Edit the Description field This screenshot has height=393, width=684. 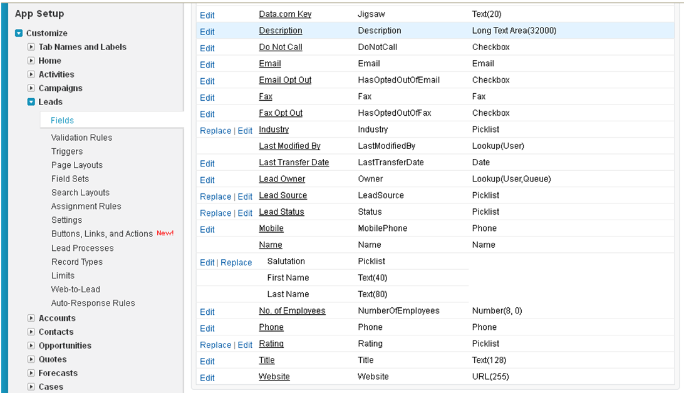(x=207, y=31)
